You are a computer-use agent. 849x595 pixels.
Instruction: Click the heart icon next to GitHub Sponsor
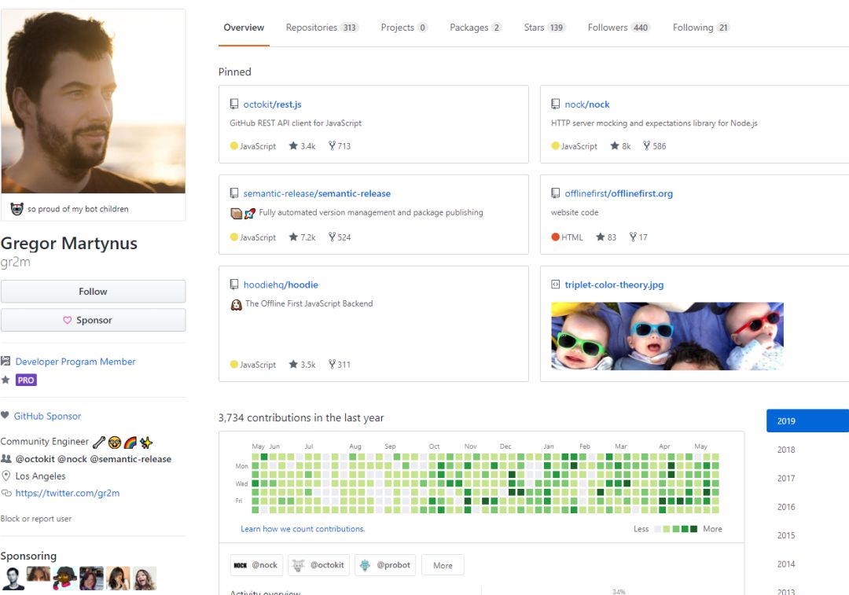(5, 415)
